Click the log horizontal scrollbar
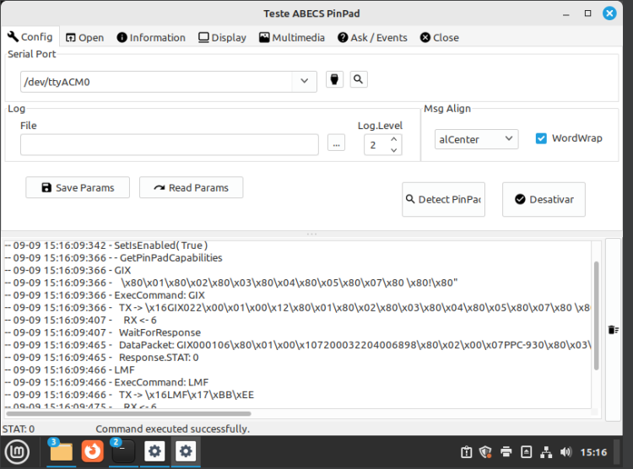The height and width of the screenshot is (469, 633). pos(128,413)
